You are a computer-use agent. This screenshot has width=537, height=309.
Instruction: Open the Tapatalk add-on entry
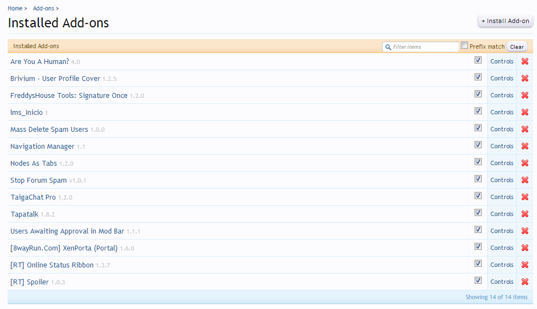click(x=24, y=214)
